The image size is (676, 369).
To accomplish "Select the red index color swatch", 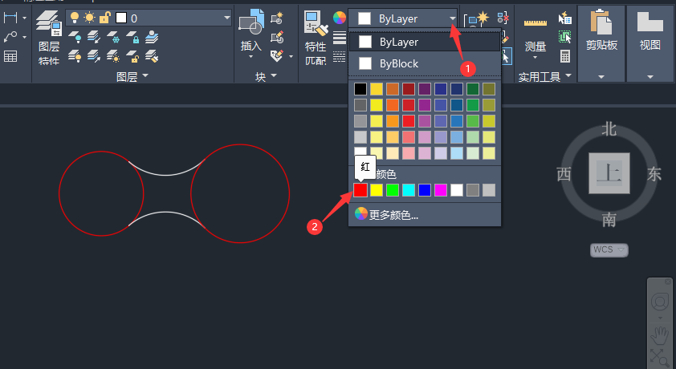I will pyautogui.click(x=360, y=190).
